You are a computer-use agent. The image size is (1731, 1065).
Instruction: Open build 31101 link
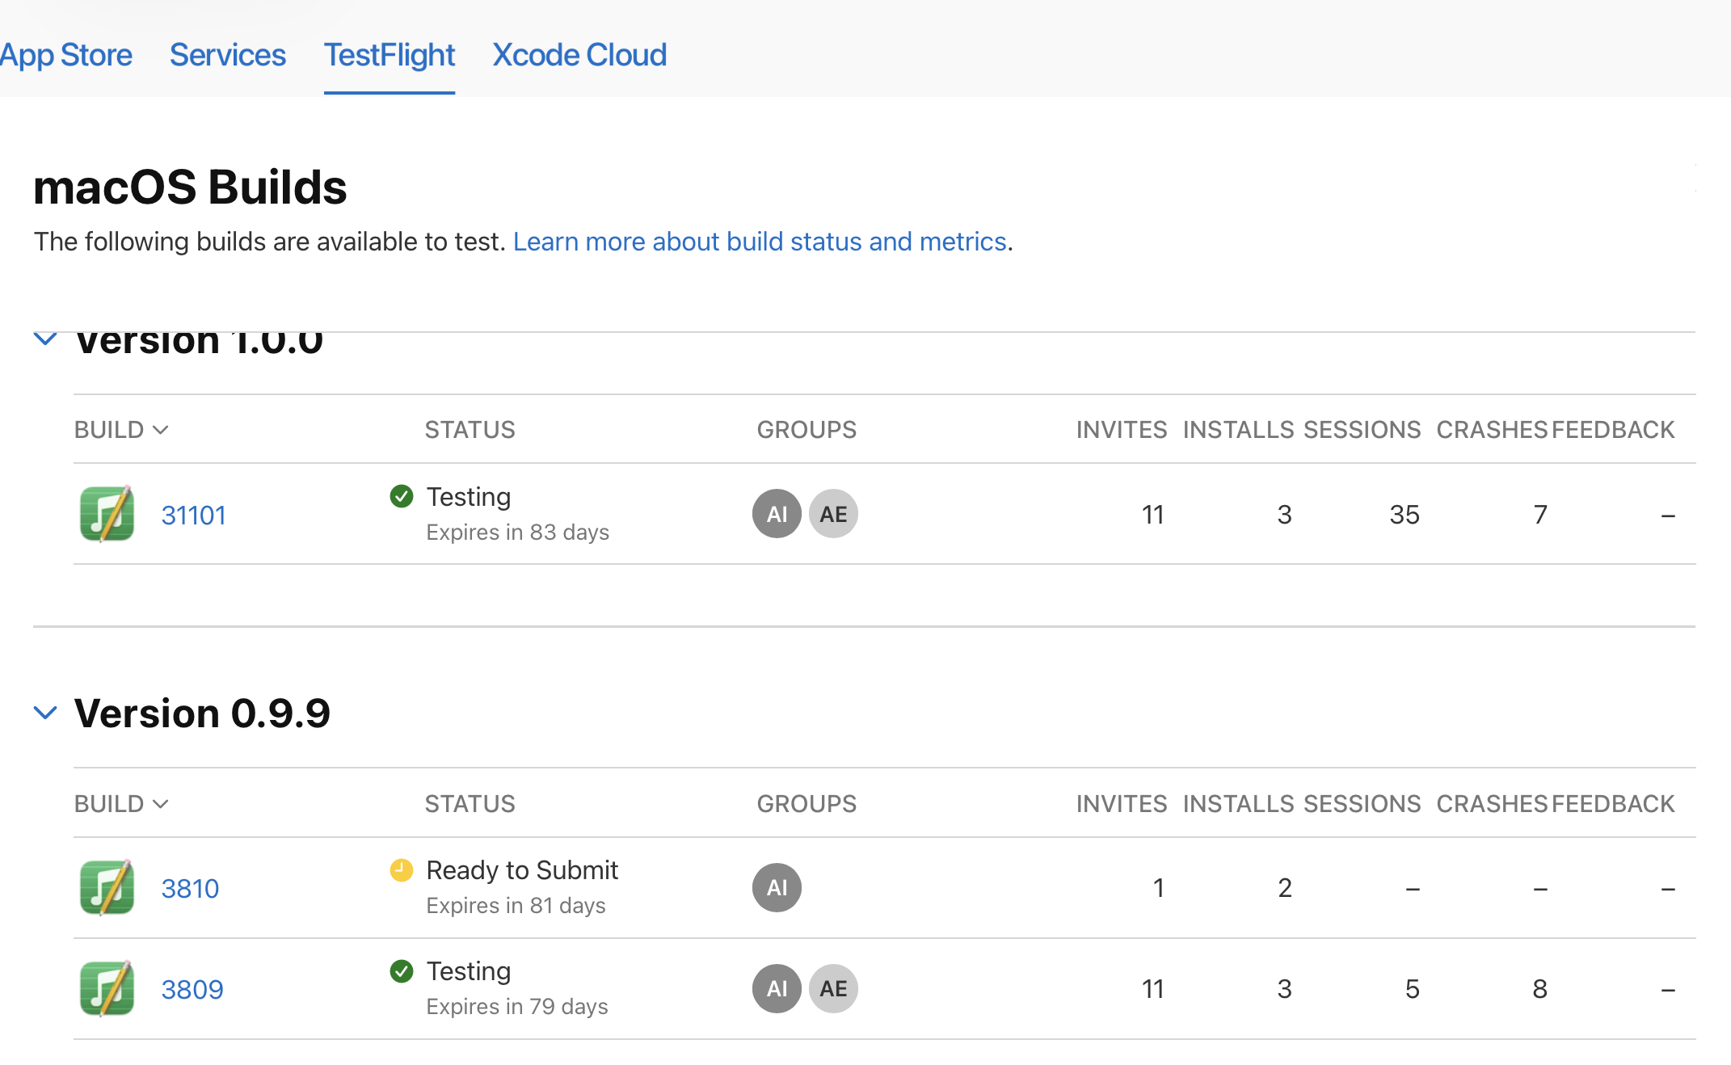coord(193,515)
